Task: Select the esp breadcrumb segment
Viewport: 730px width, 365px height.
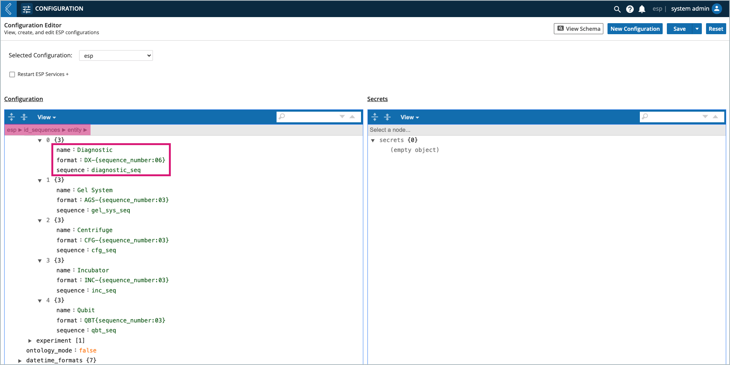Action: click(12, 130)
